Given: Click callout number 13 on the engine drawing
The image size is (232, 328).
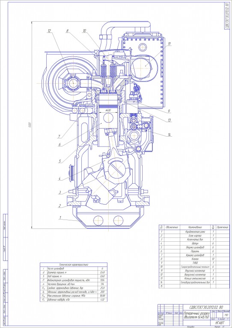Looking at the screenshot, I should (x=169, y=120).
